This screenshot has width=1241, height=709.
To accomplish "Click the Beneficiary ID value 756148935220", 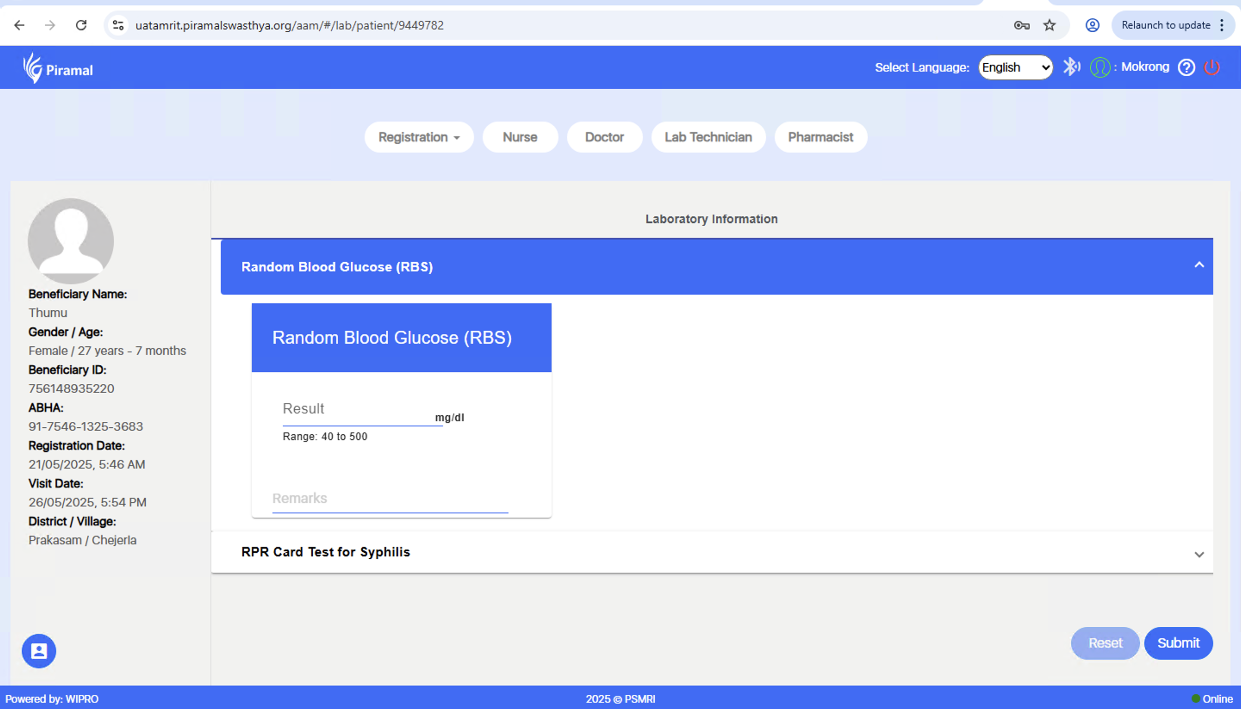I will (x=71, y=389).
